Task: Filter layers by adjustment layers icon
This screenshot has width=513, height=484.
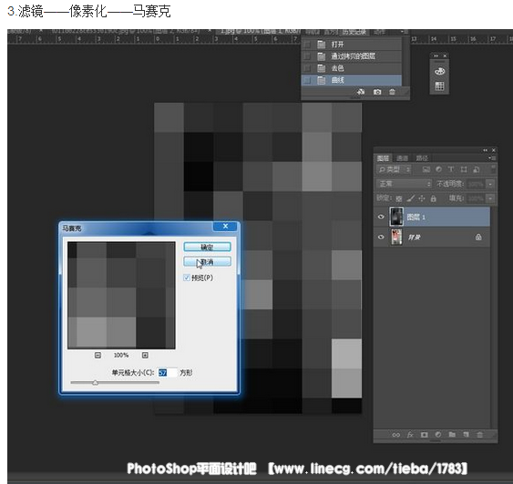Action: click(438, 169)
